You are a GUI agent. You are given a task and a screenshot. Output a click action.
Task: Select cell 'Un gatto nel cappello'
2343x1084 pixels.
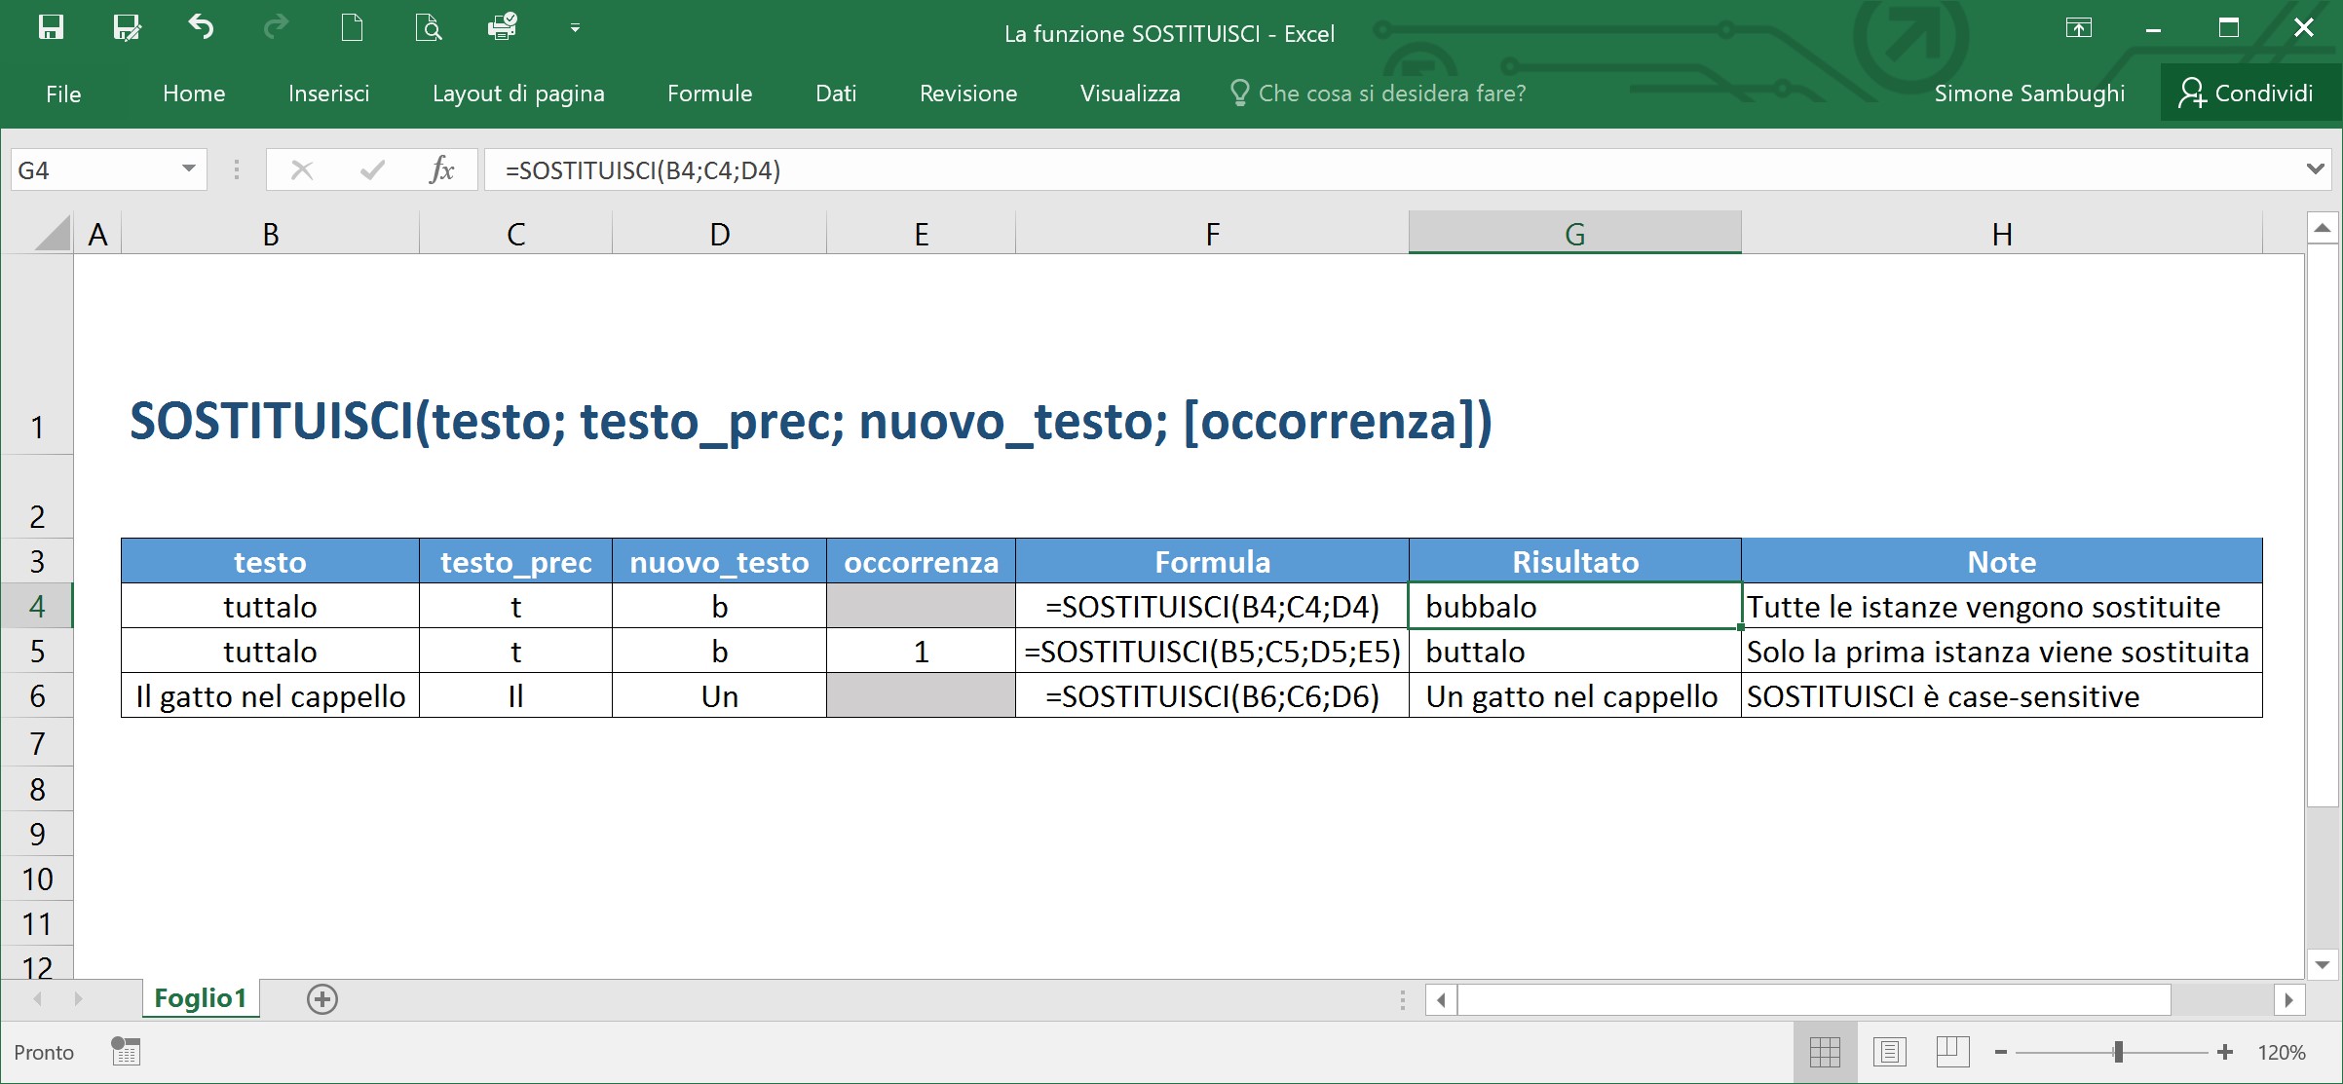pyautogui.click(x=1574, y=695)
